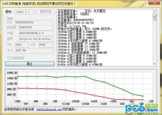Image resolution: width=162 pixels, height=115 pixels.
Task: Click the log scrollbar up arrow
Action: (x=154, y=12)
